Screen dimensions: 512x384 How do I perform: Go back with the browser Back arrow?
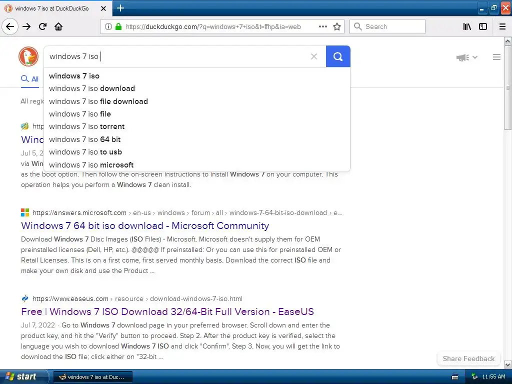(10, 26)
